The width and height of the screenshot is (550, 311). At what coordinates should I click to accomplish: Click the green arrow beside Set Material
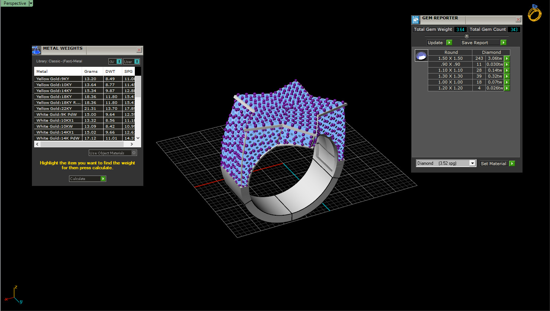[x=512, y=163]
